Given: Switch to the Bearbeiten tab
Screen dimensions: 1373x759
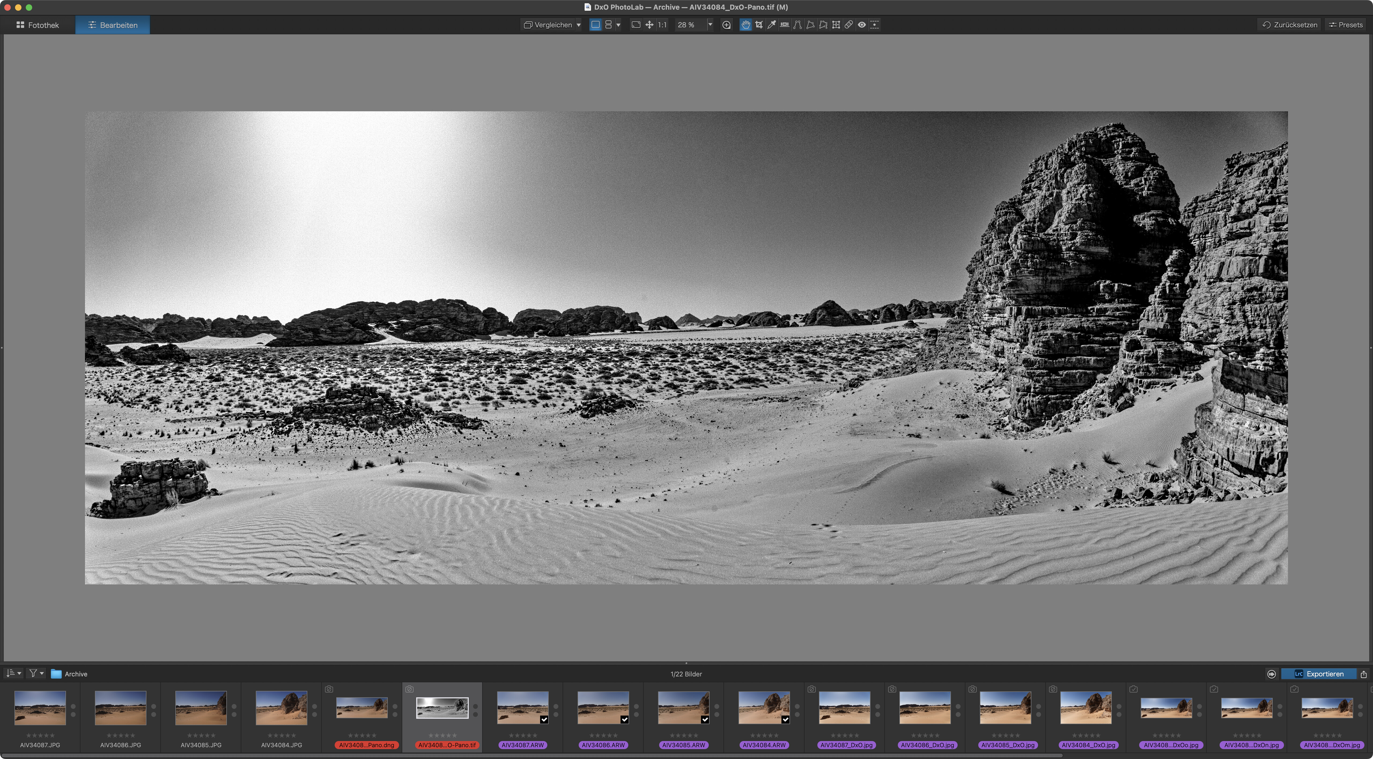Looking at the screenshot, I should click(112, 24).
